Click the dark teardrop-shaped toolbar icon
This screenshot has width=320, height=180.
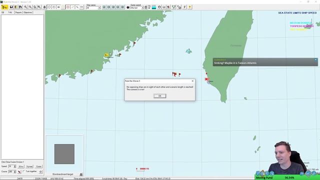[x=44, y=7]
